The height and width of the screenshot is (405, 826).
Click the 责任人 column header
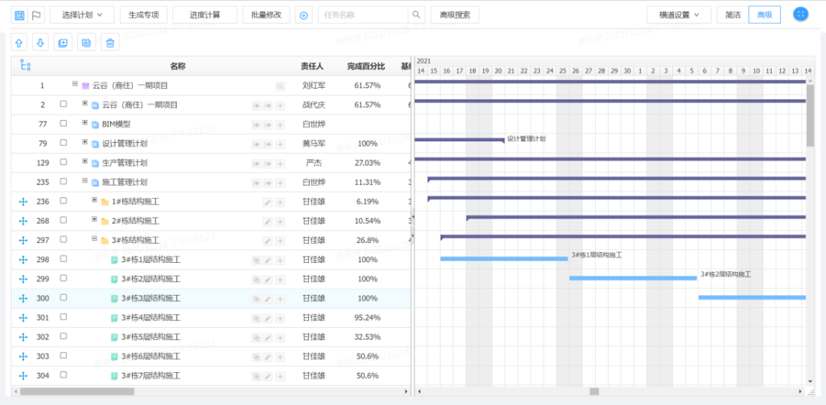312,66
